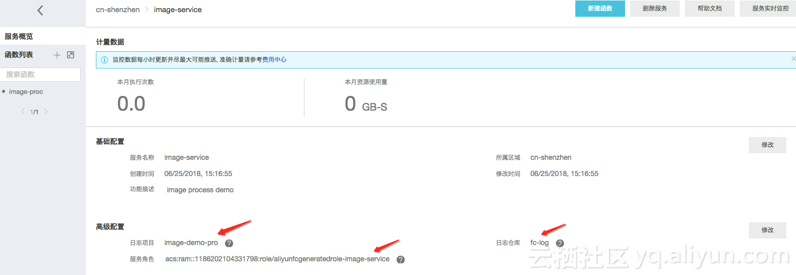Click the 0 GB-S resource usage value
This screenshot has height=275, width=796.
(366, 105)
